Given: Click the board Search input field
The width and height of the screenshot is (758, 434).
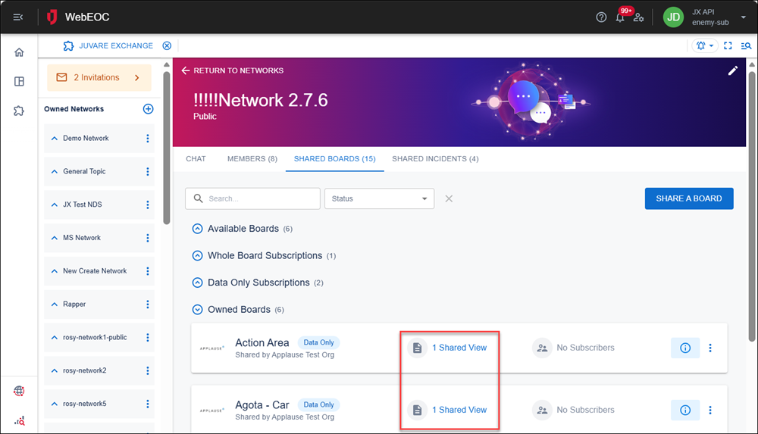Looking at the screenshot, I should [253, 198].
